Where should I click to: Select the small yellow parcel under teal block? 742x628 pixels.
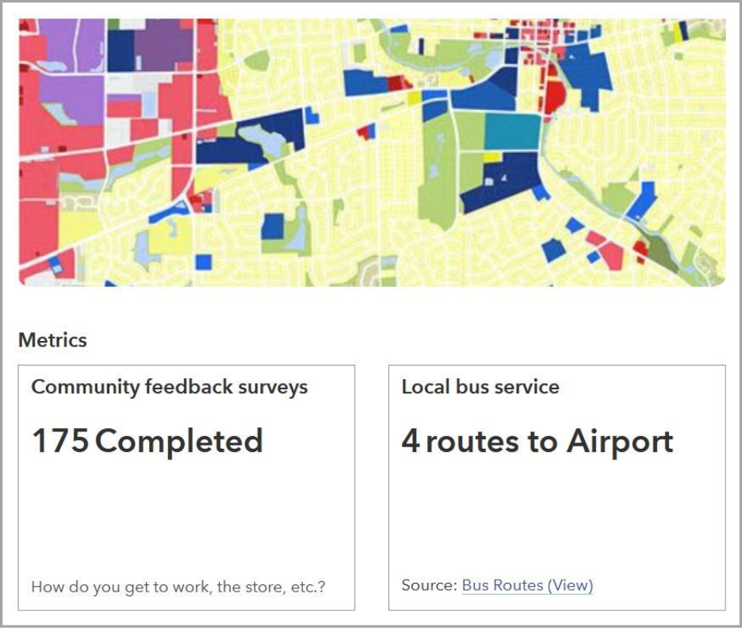click(x=492, y=157)
